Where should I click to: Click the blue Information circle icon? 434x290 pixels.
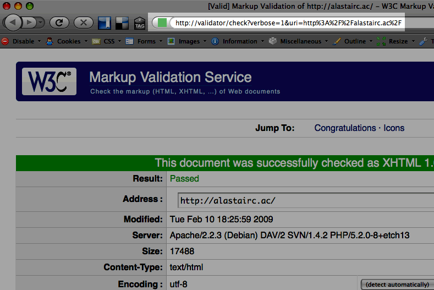[x=215, y=41]
